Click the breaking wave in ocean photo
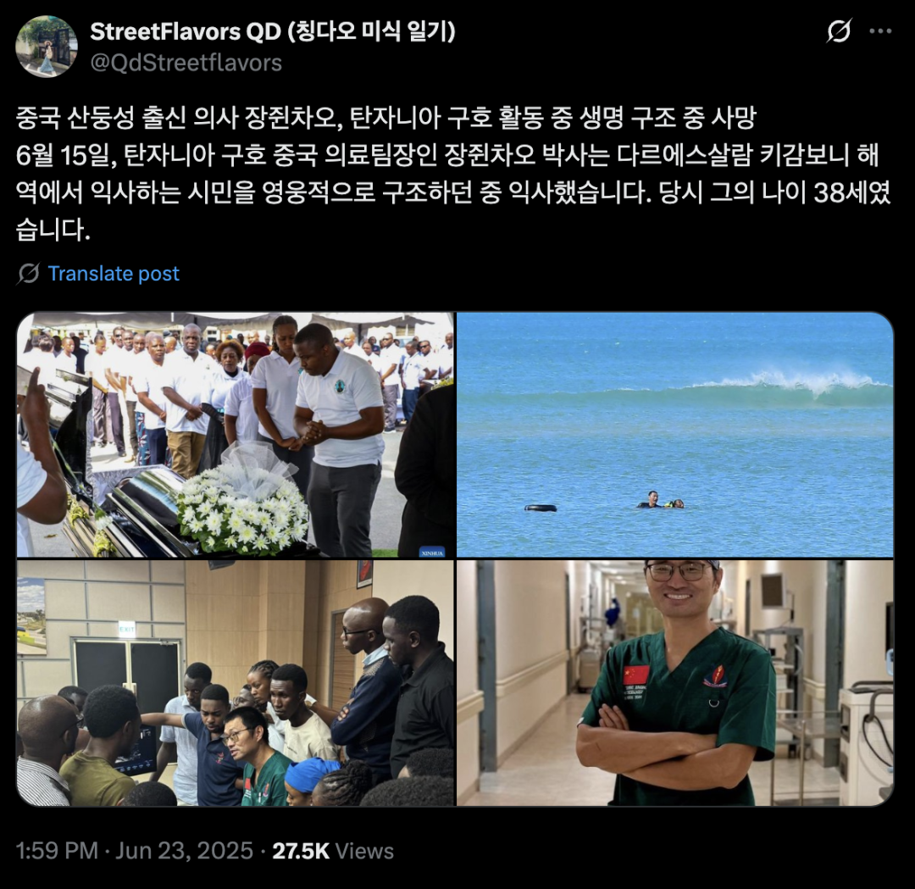915x889 pixels. pyautogui.click(x=794, y=386)
